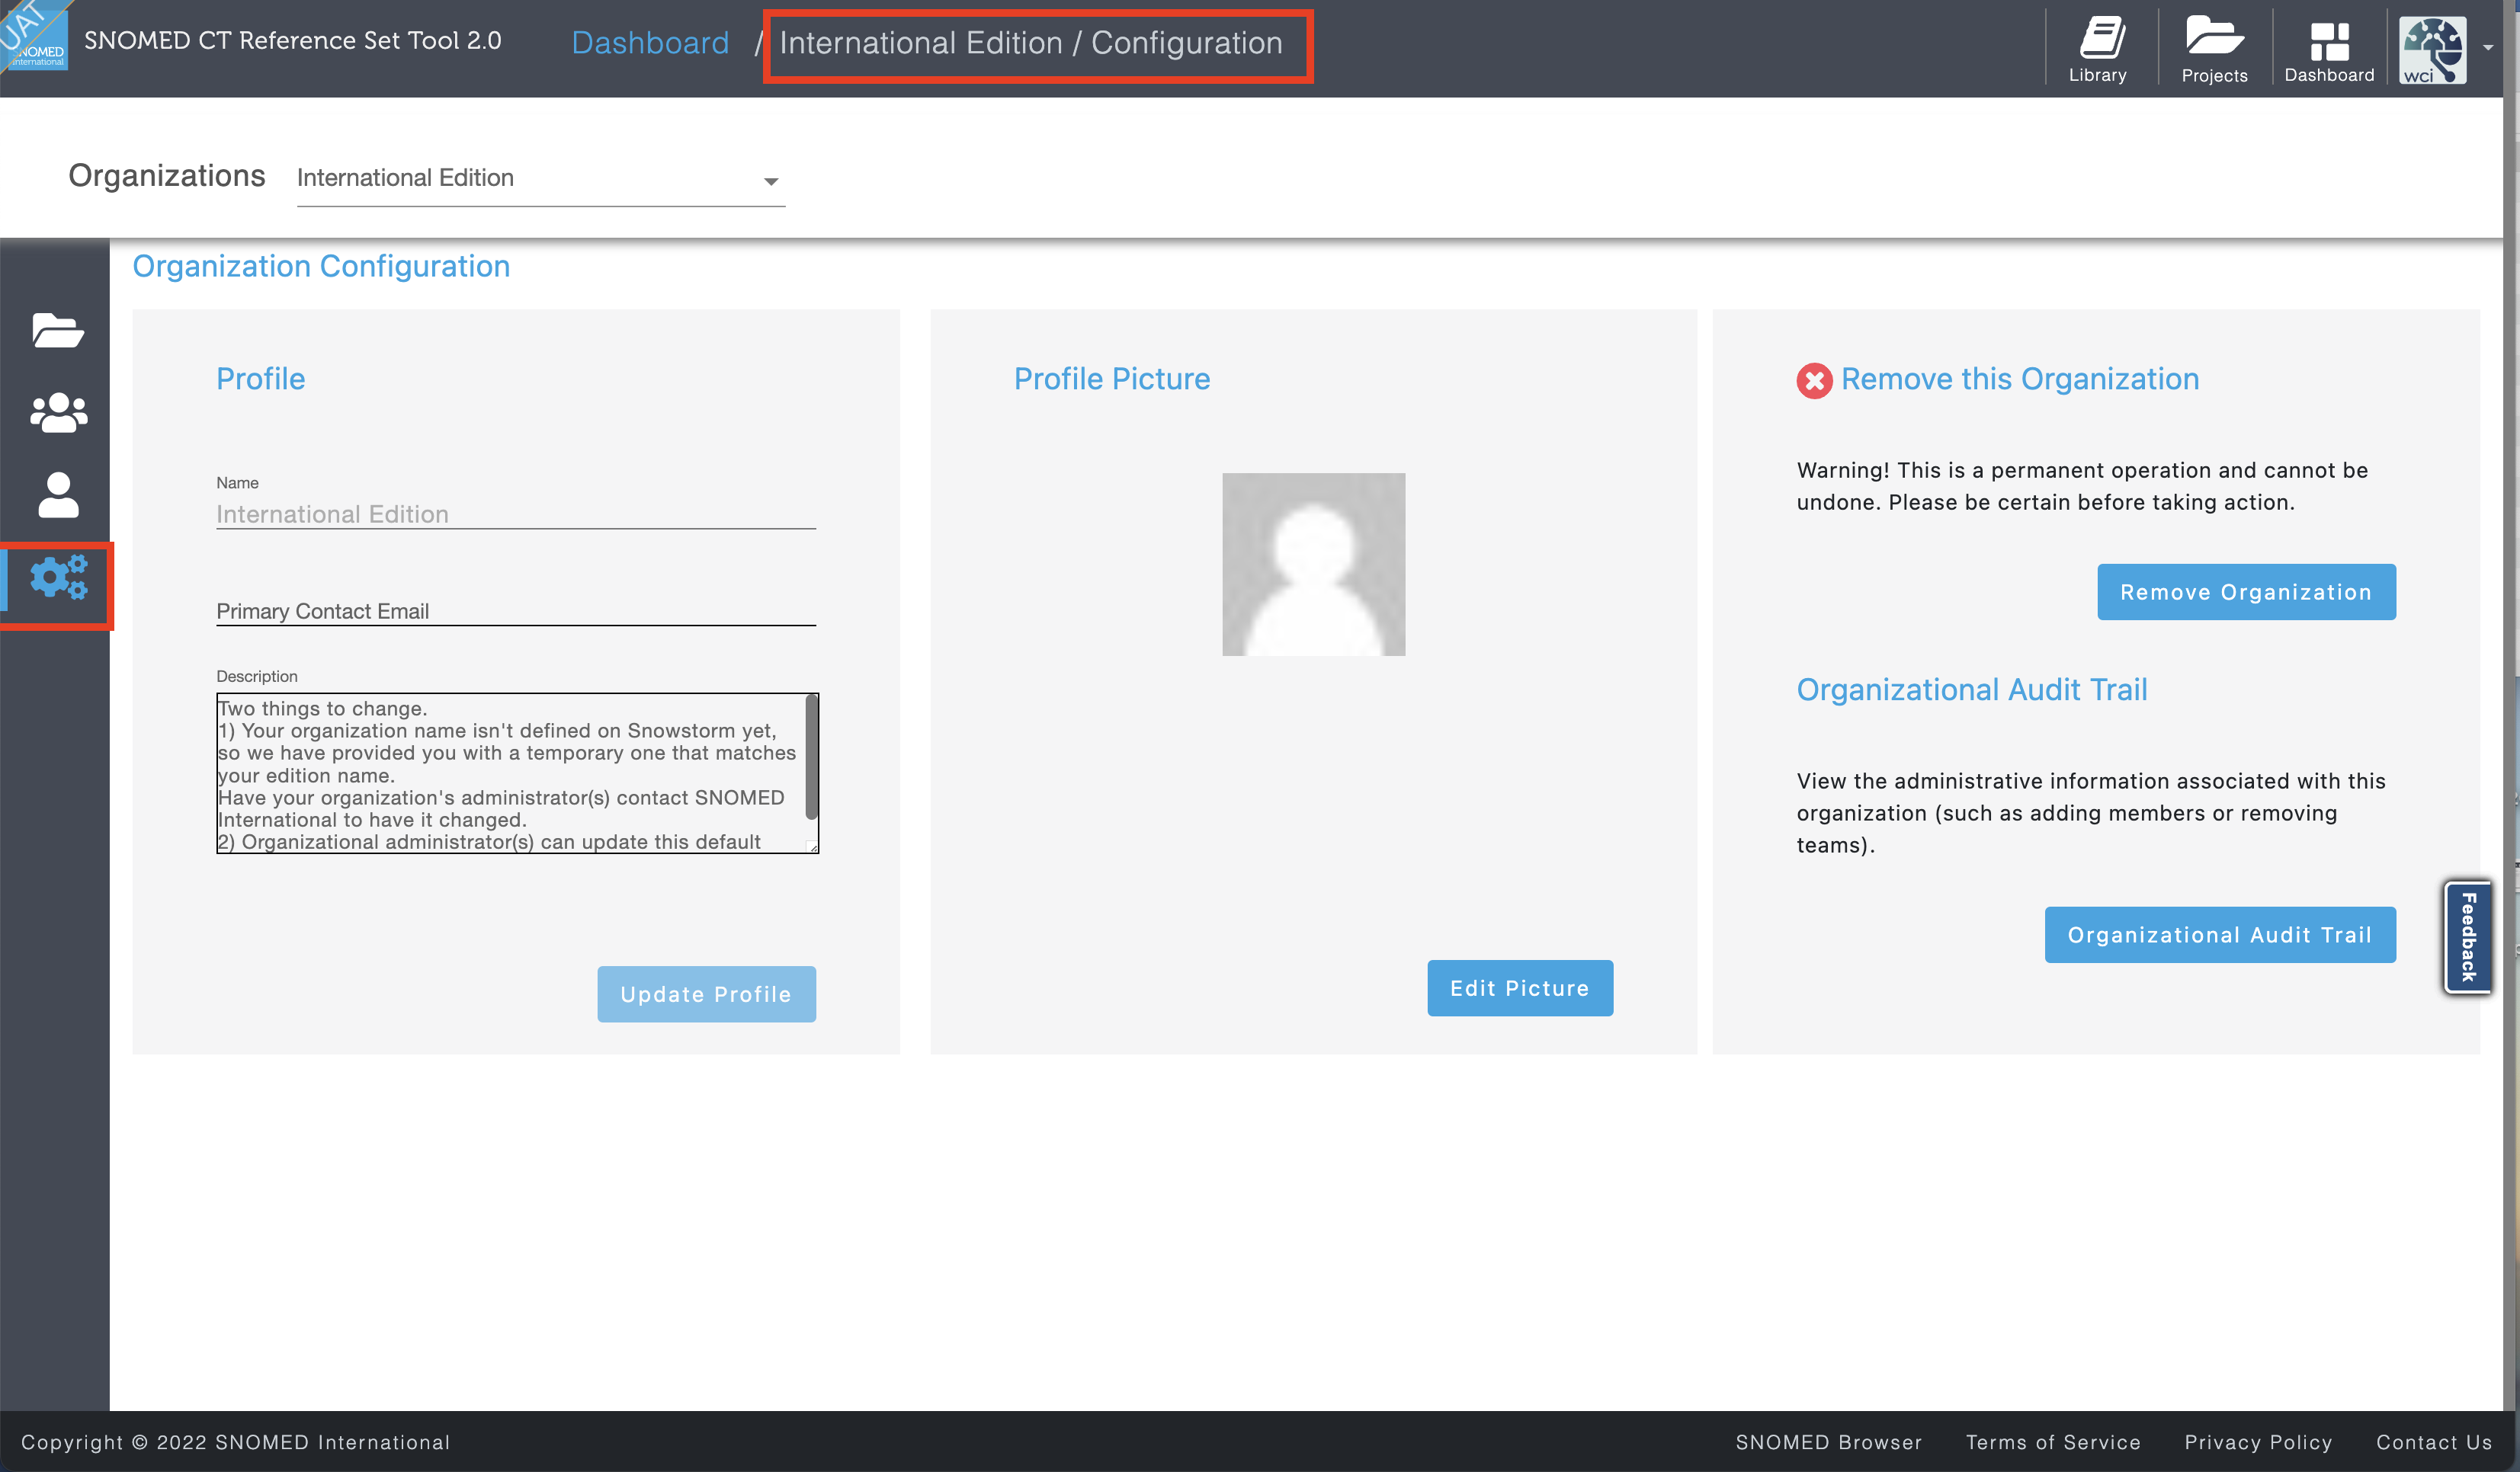This screenshot has height=1472, width=2520.
Task: Click the small Description field label
Action: click(257, 677)
